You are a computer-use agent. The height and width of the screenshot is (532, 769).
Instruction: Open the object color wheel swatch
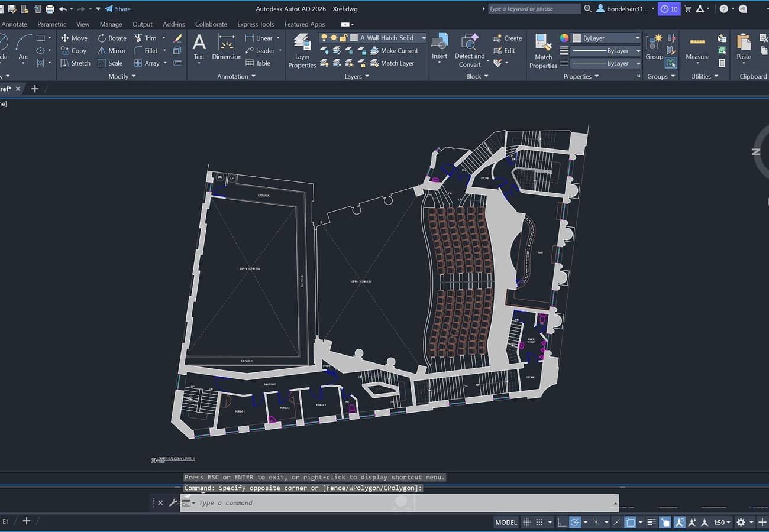click(564, 38)
